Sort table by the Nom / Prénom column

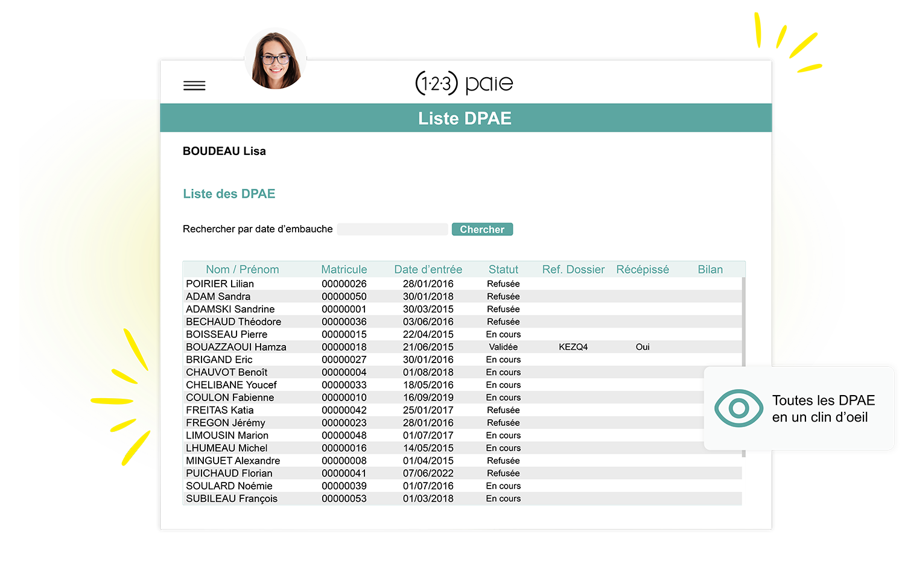[x=242, y=269]
